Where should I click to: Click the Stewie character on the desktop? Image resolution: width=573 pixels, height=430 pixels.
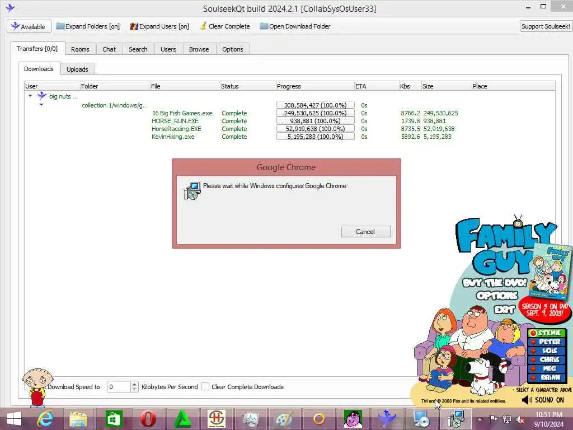[36, 387]
